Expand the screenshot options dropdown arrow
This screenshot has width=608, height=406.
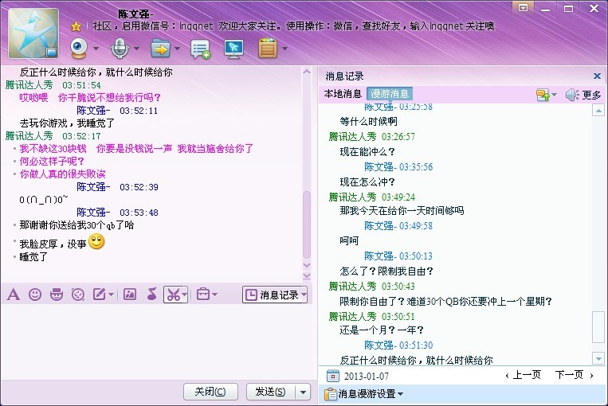point(184,295)
